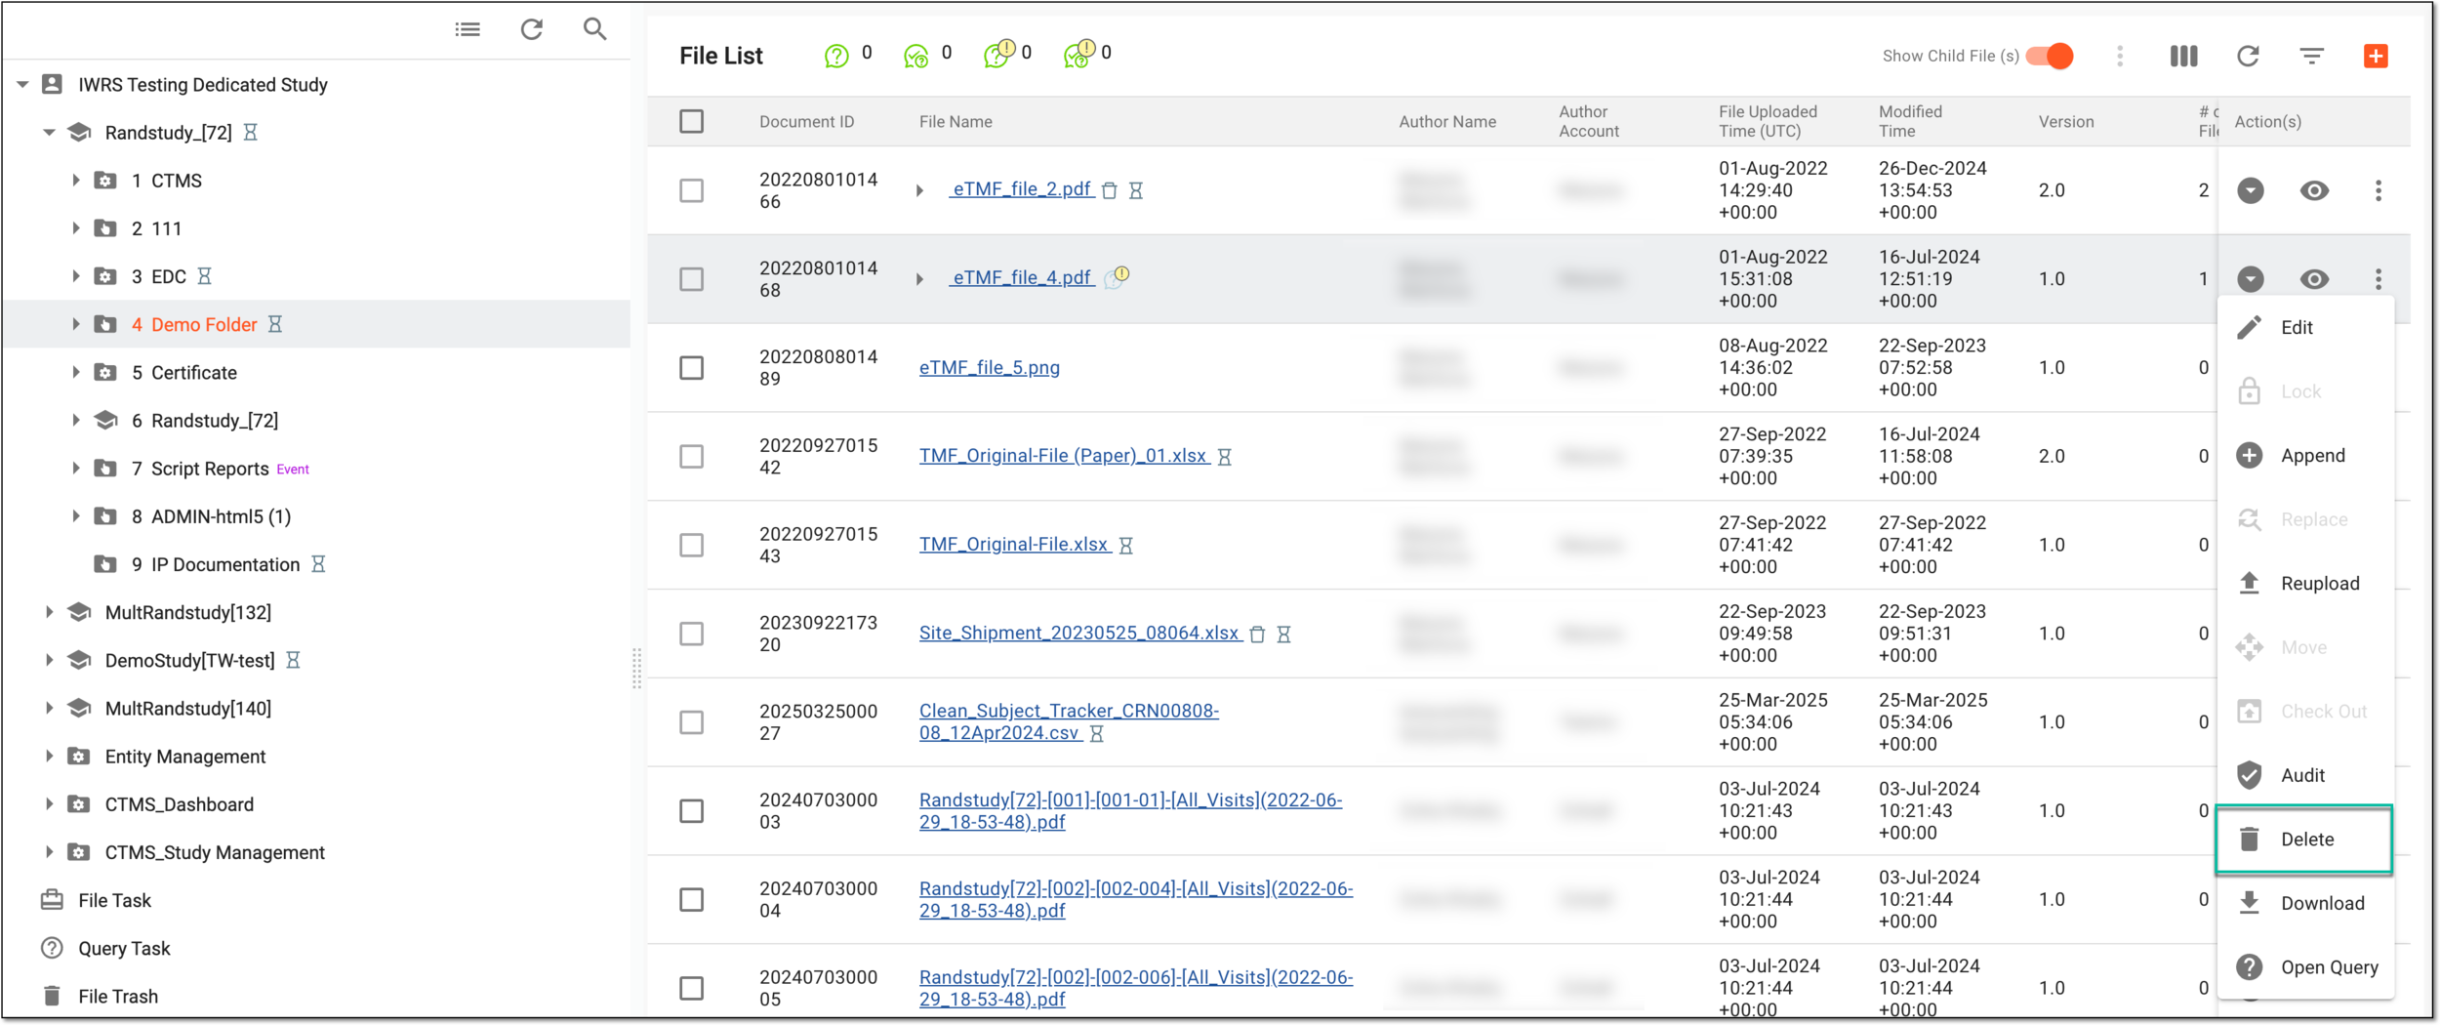Open round dropdown arrow for eTMF_file_2.pdf row
The image size is (2440, 1025).
point(2251,190)
